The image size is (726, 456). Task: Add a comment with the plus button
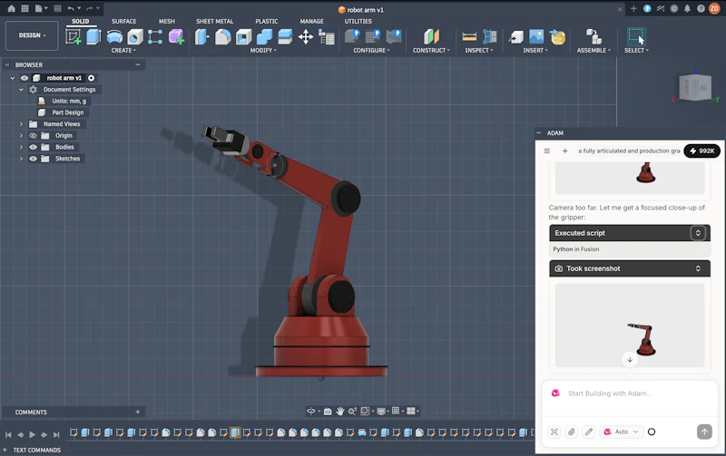pos(138,412)
